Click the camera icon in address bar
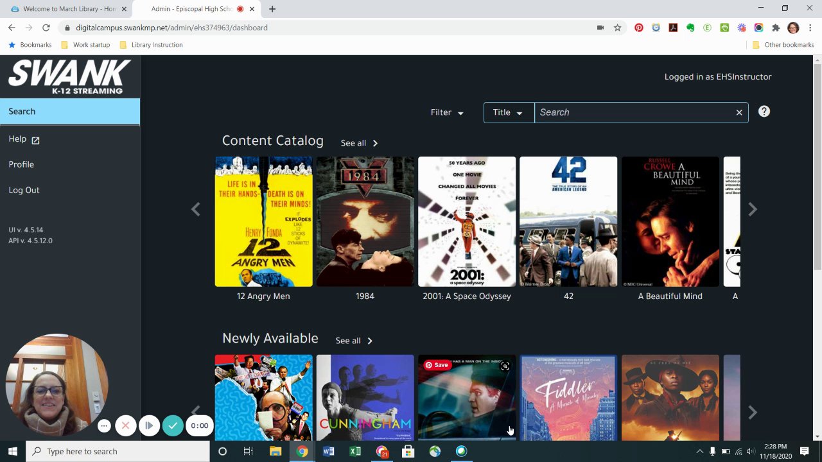 pos(600,28)
